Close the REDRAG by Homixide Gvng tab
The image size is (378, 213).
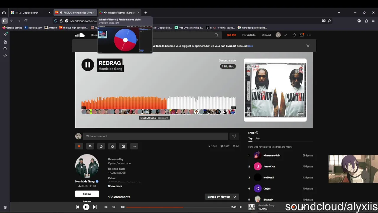(94, 12)
